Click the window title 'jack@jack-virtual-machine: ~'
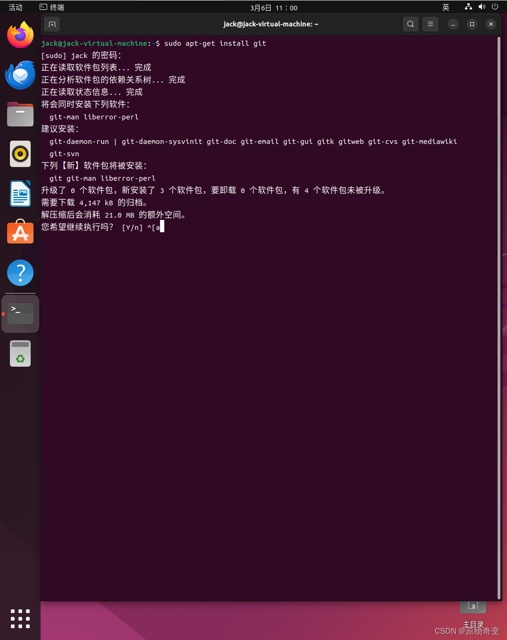This screenshot has width=507, height=640. 271,24
